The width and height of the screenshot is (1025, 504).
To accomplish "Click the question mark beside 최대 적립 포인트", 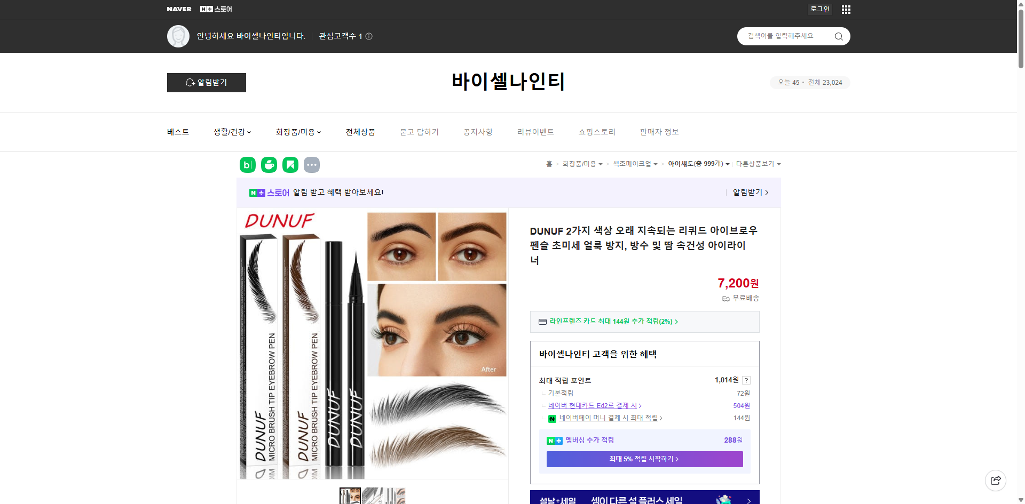I will click(x=746, y=380).
